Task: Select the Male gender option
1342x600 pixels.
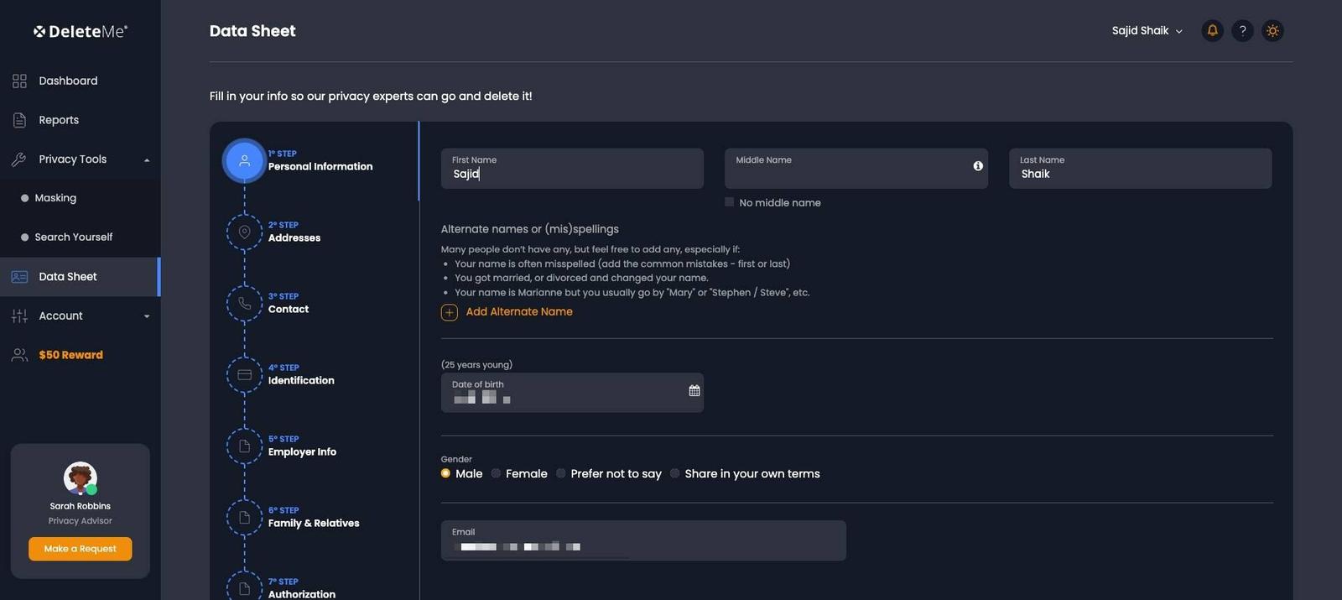Action: 445,473
